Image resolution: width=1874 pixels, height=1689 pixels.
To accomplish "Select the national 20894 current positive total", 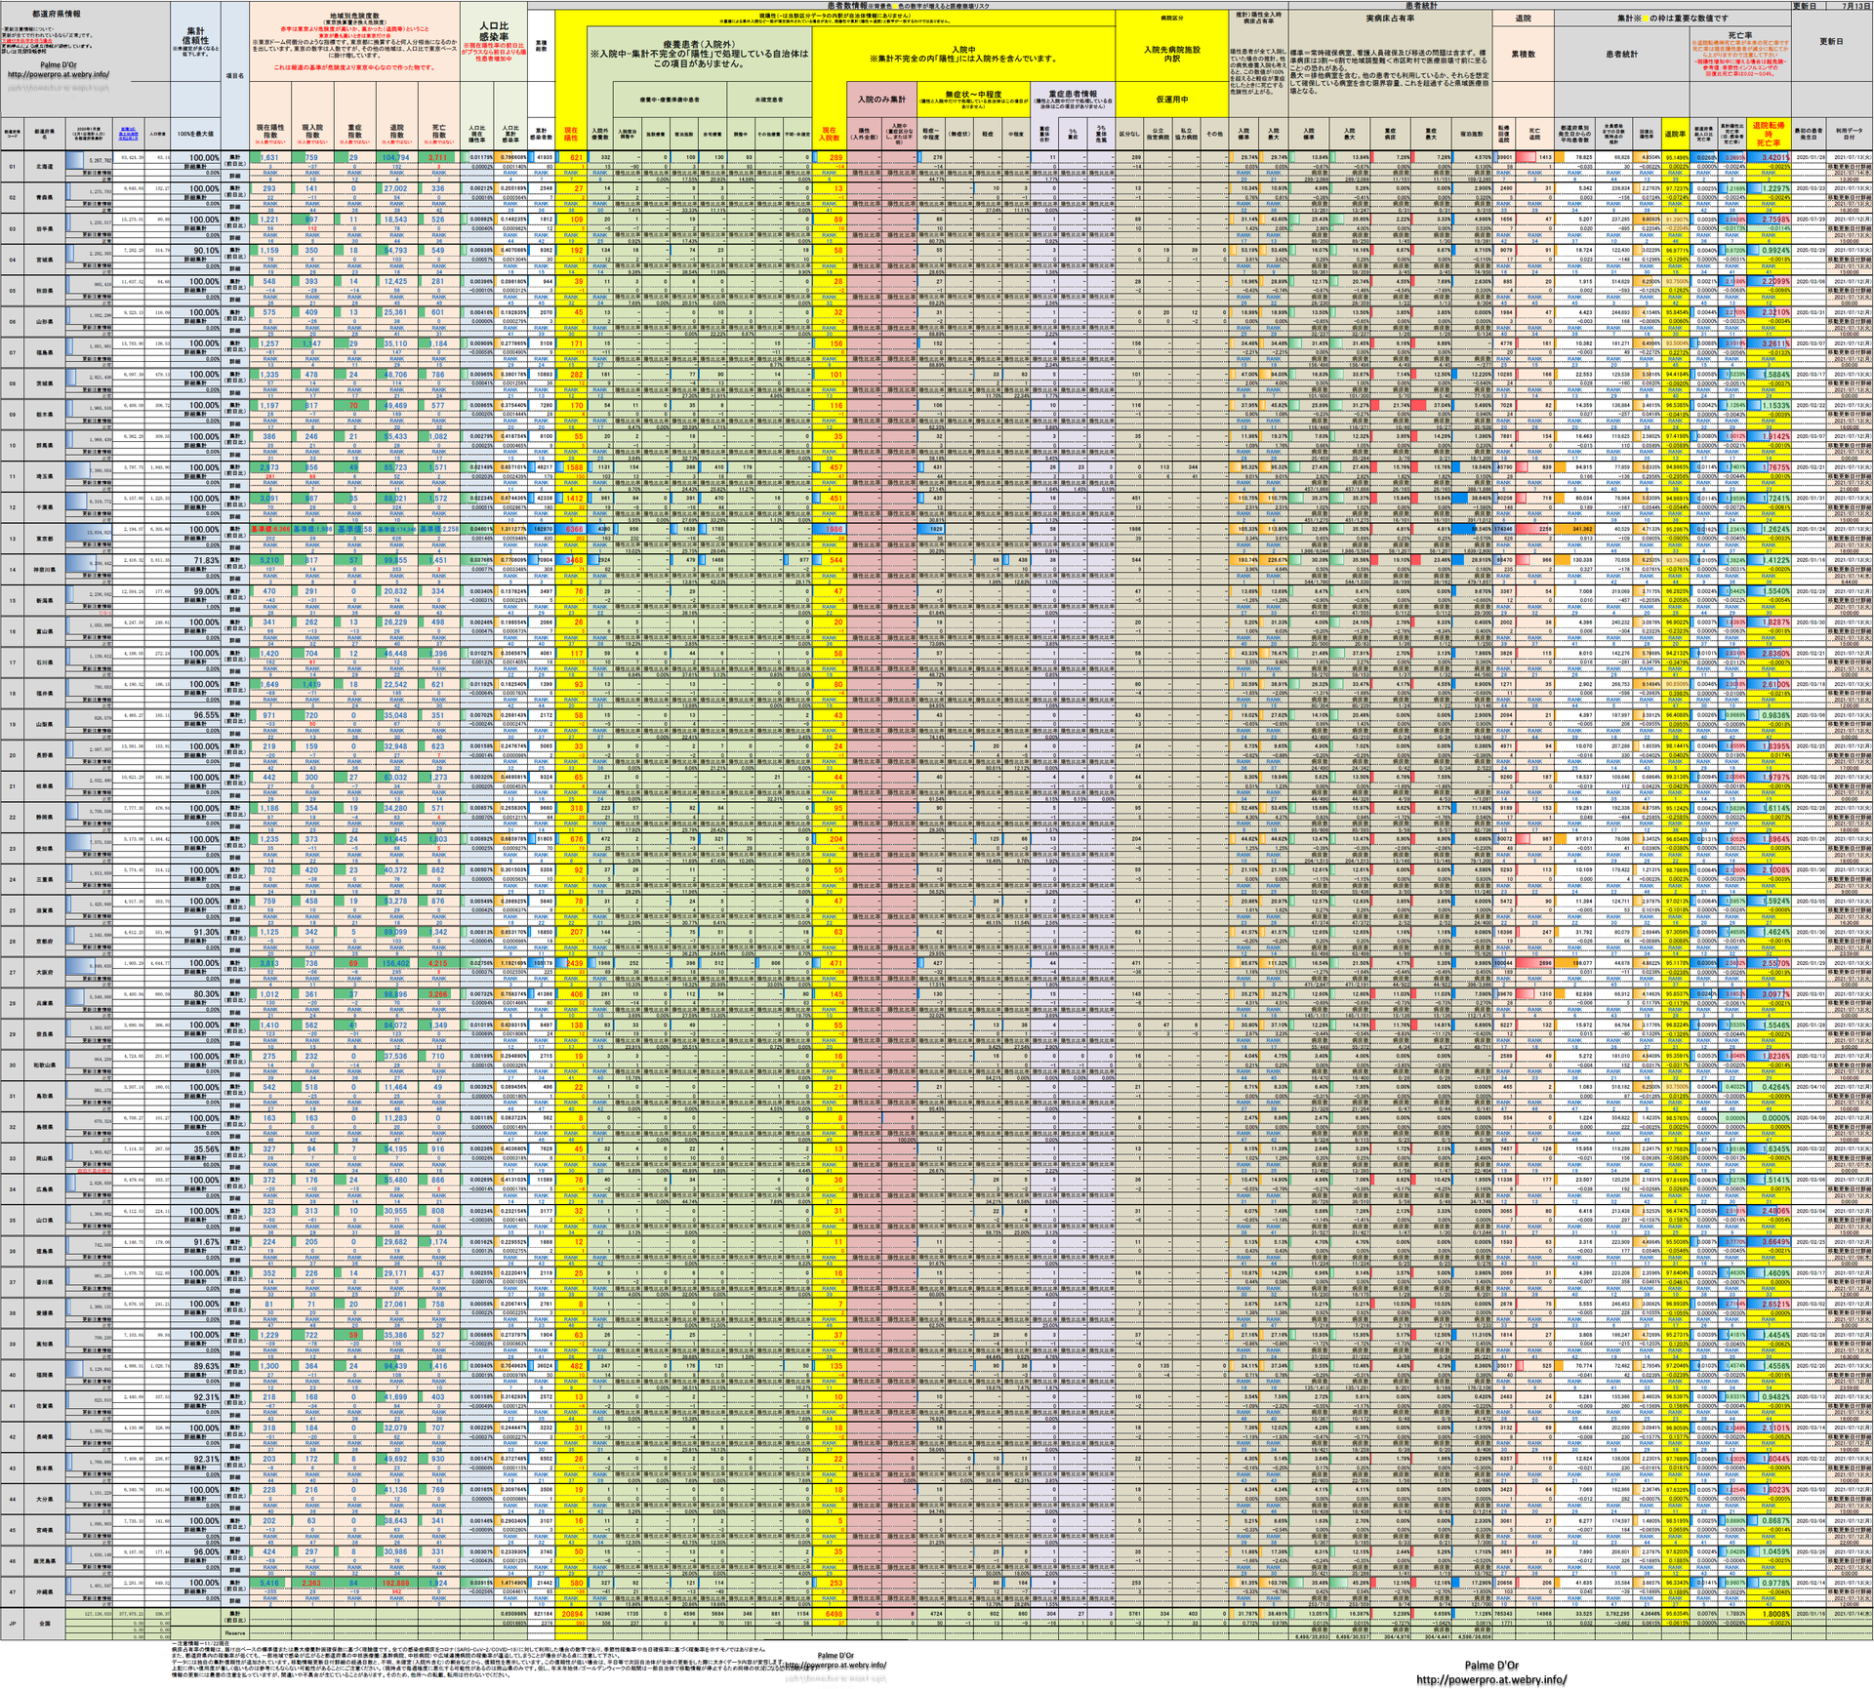I will [x=572, y=1616].
